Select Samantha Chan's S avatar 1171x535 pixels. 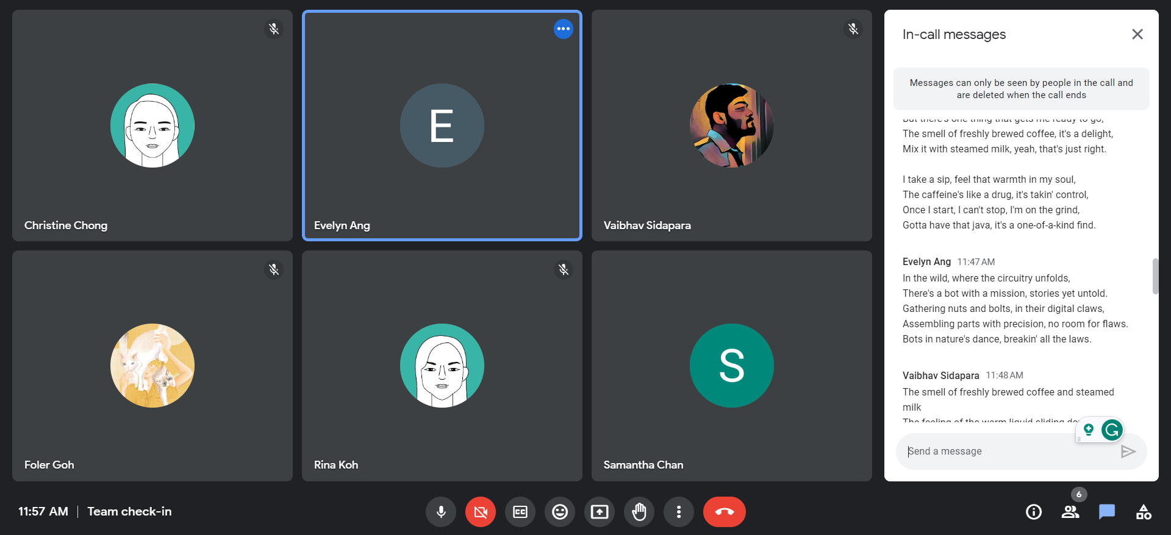732,366
